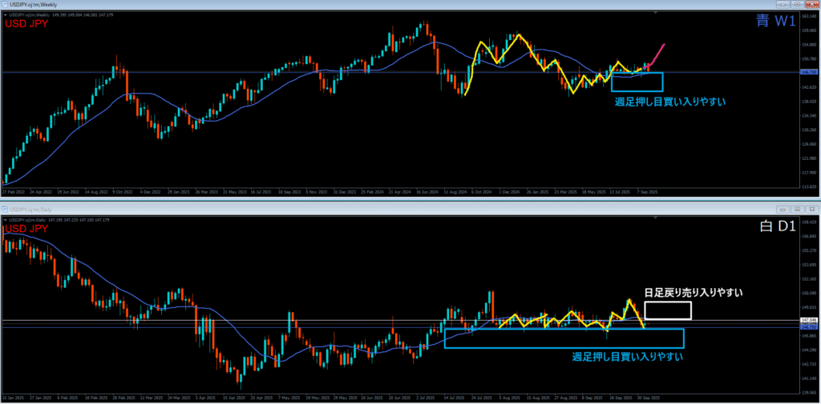Click the chart icon in the Daily window title bar
Image resolution: width=821 pixels, height=404 pixels.
pyautogui.click(x=5, y=209)
